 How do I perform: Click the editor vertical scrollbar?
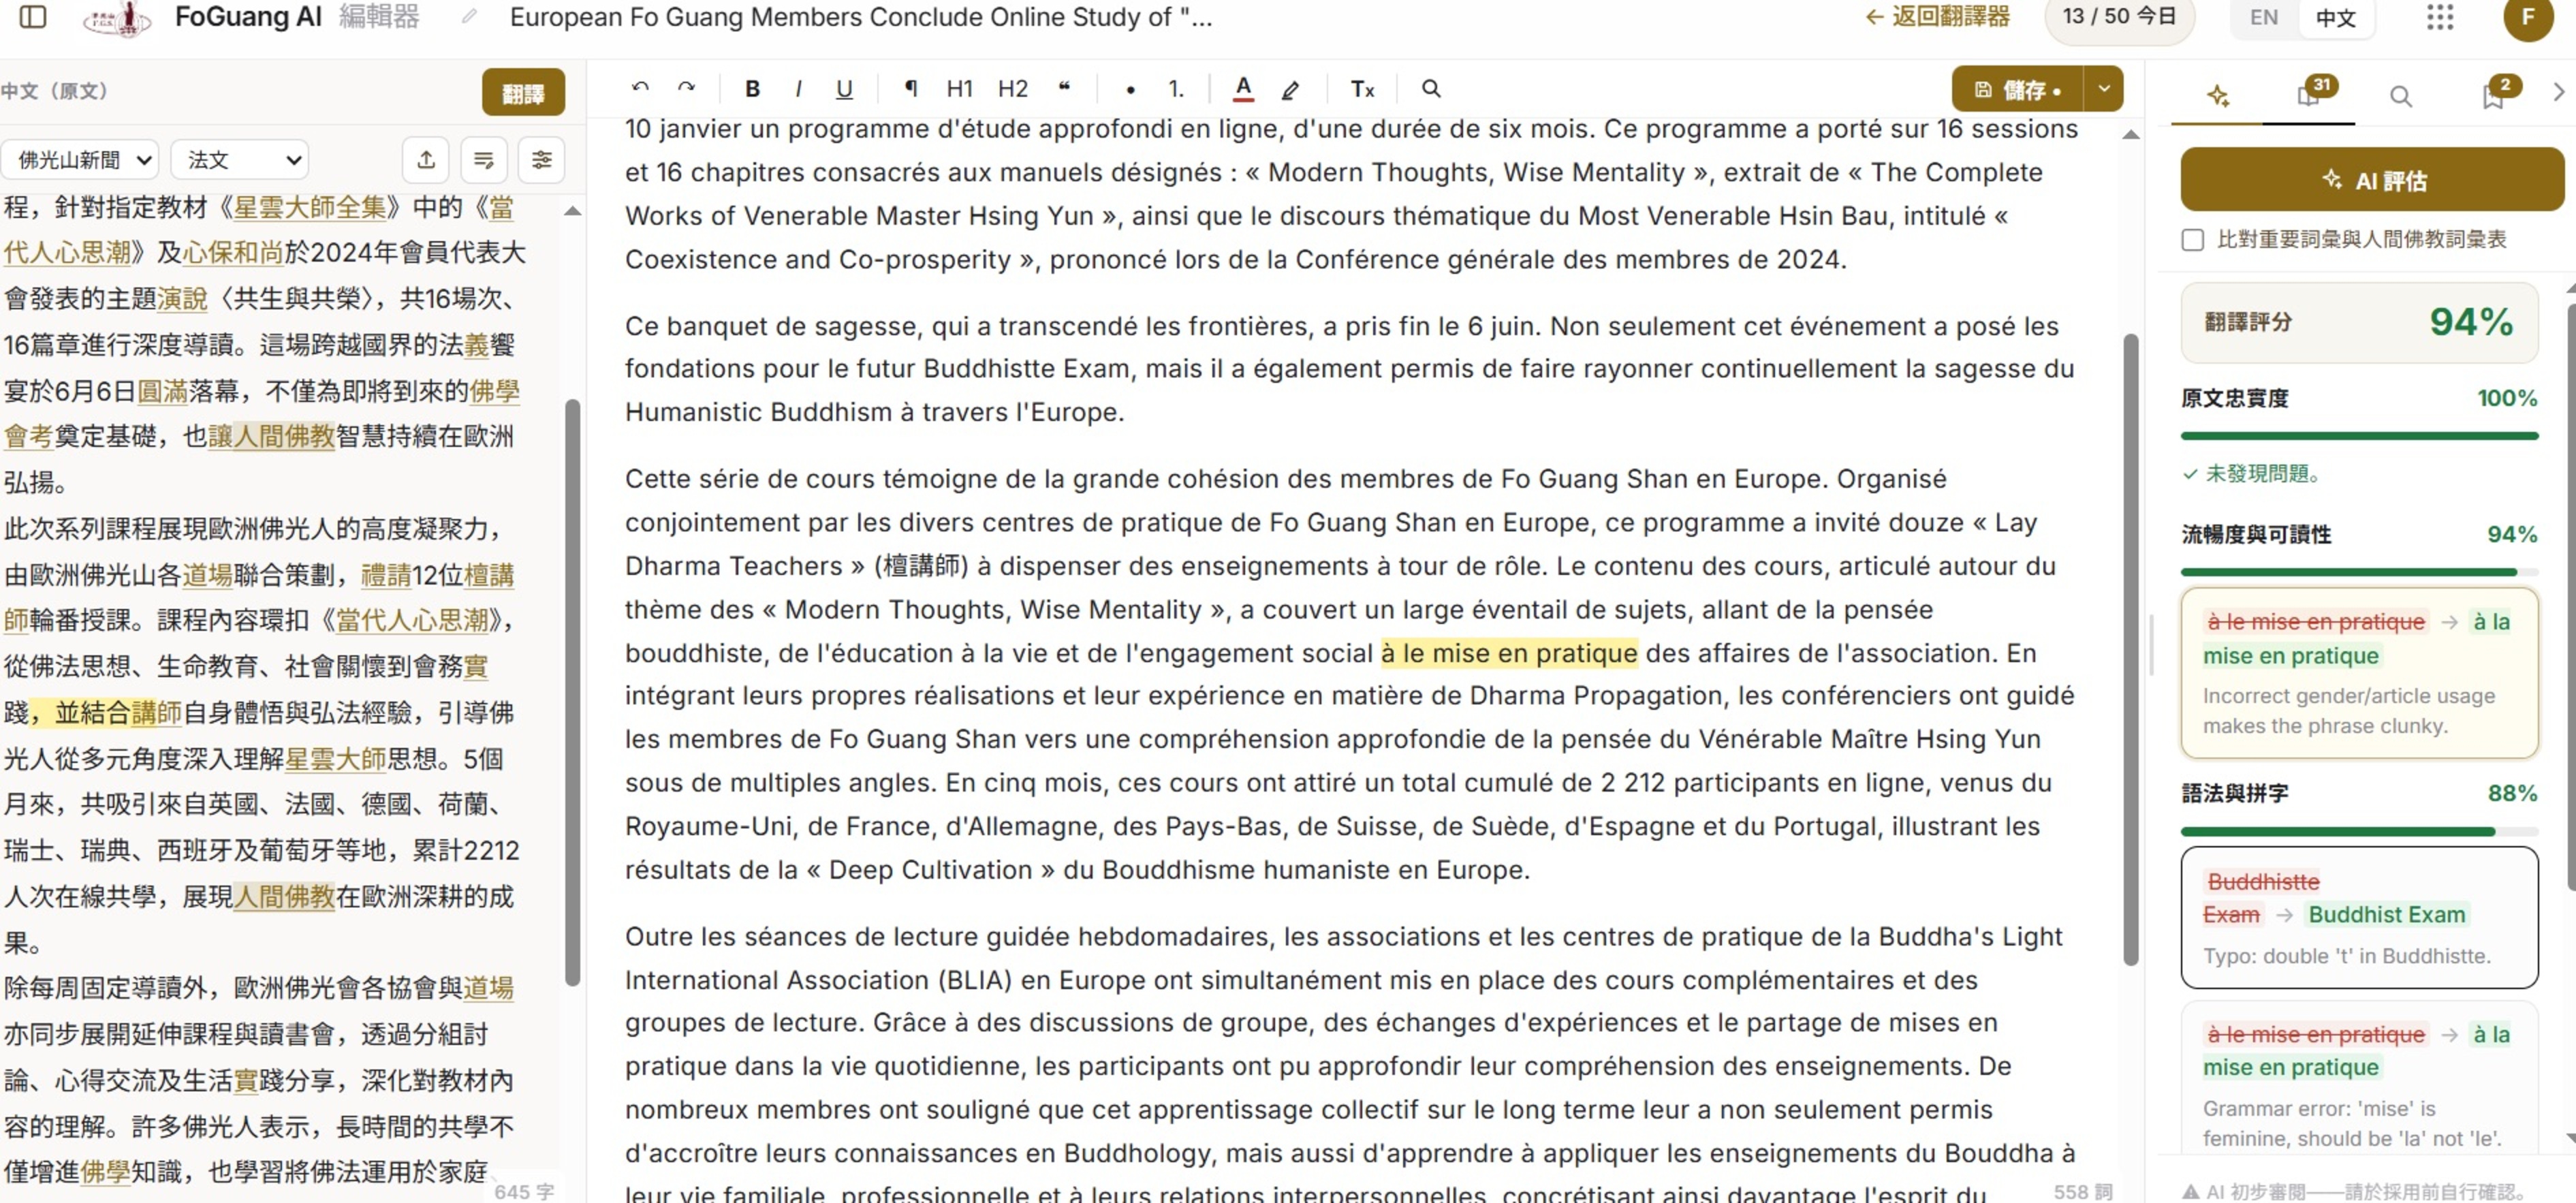click(x=2131, y=650)
